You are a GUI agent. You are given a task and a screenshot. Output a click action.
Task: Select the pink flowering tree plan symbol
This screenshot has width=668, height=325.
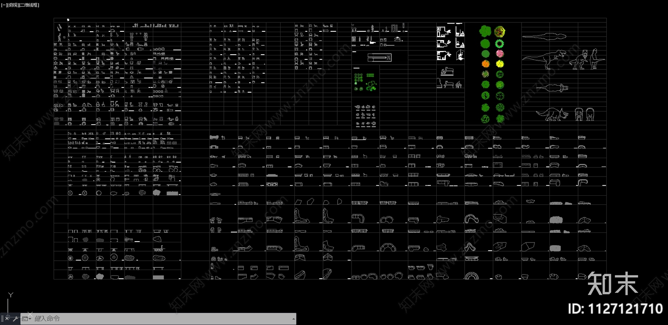500,53
